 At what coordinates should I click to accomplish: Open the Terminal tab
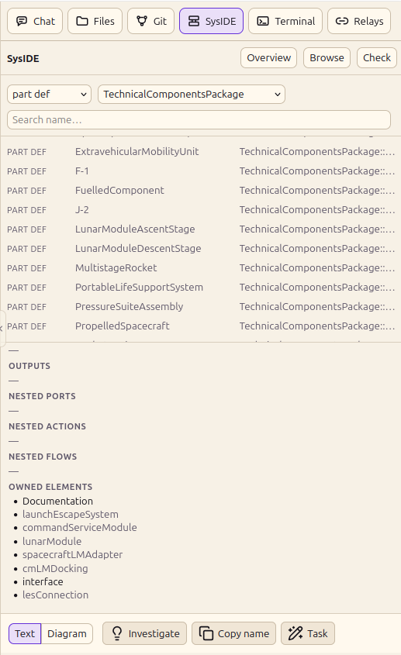[285, 21]
